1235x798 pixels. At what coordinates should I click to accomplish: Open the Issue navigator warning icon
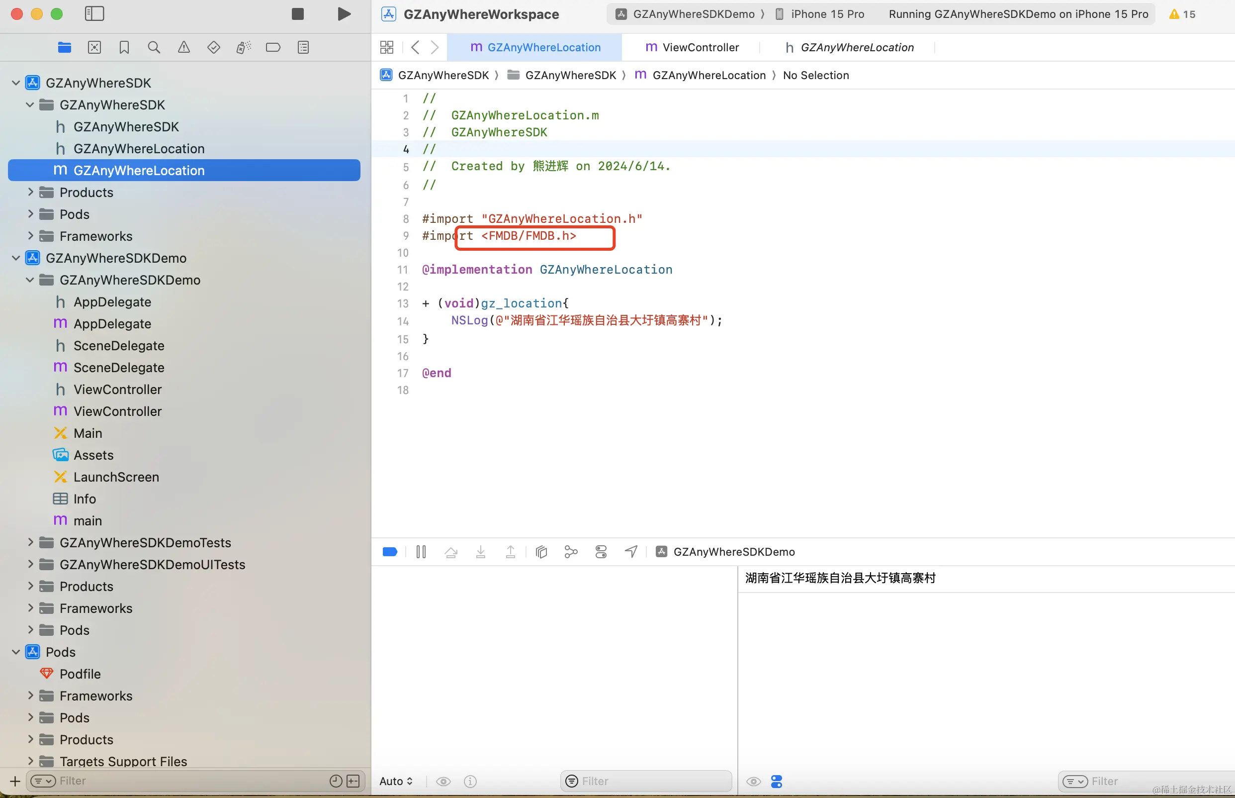[184, 48]
